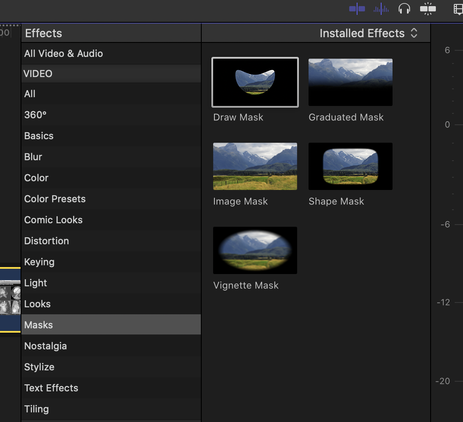
Task: Select the Keying category
Action: 111,262
